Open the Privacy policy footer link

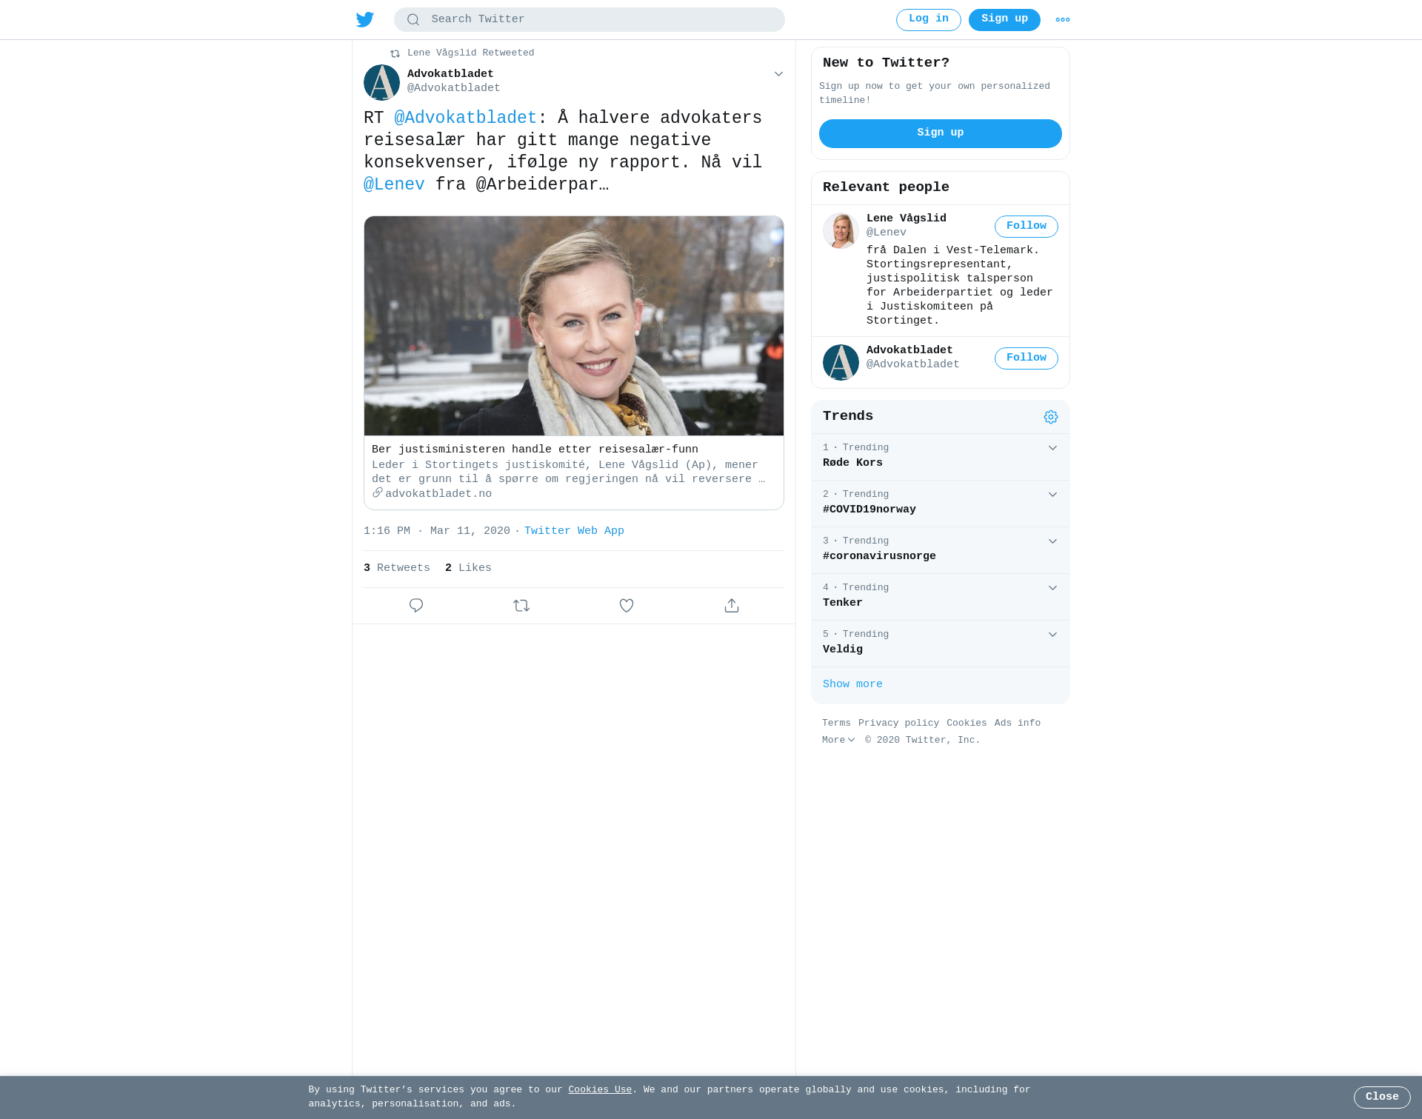[898, 724]
